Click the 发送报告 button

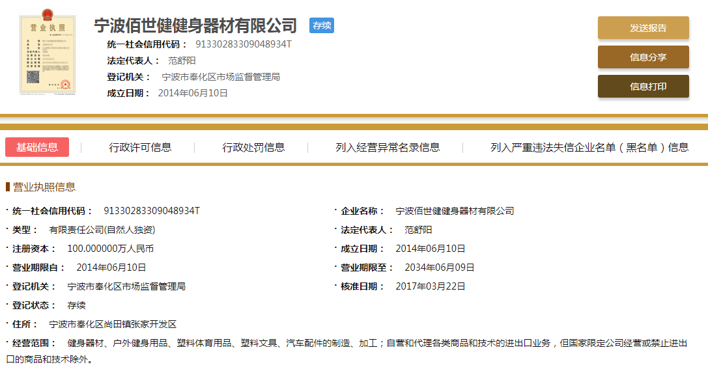click(644, 28)
